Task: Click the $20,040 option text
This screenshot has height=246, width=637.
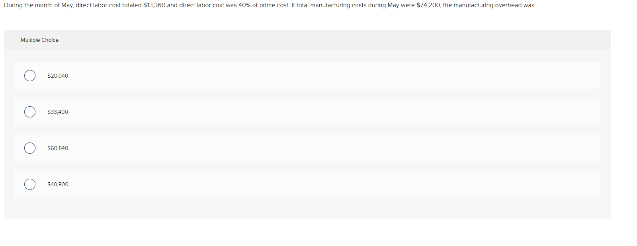Action: (58, 75)
